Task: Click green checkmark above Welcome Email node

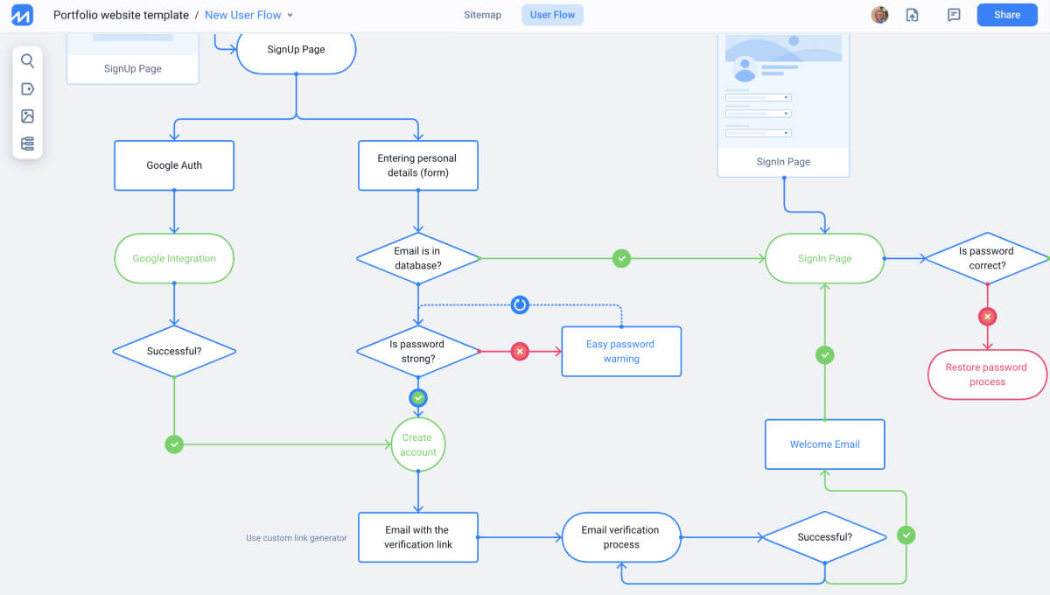Action: click(x=824, y=355)
